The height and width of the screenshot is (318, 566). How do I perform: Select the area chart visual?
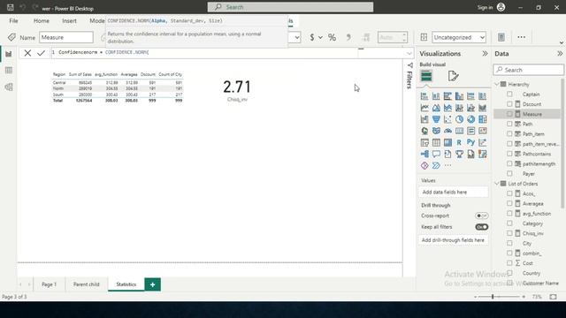pos(436,108)
